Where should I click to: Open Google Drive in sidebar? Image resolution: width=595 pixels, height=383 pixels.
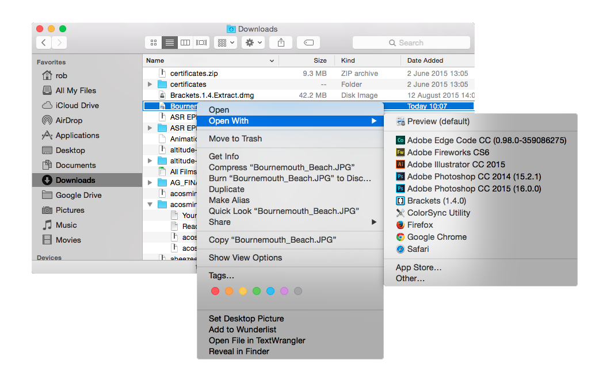click(87, 196)
